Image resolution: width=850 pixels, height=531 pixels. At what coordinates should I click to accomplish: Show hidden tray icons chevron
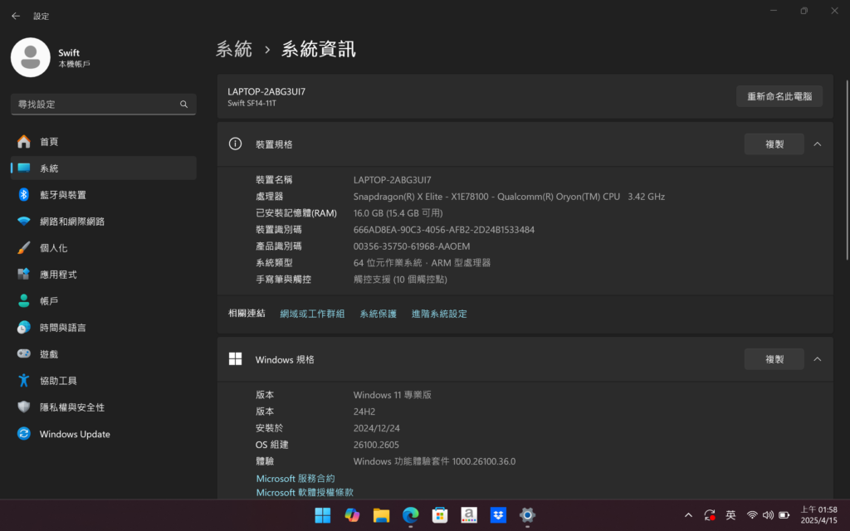tap(688, 515)
